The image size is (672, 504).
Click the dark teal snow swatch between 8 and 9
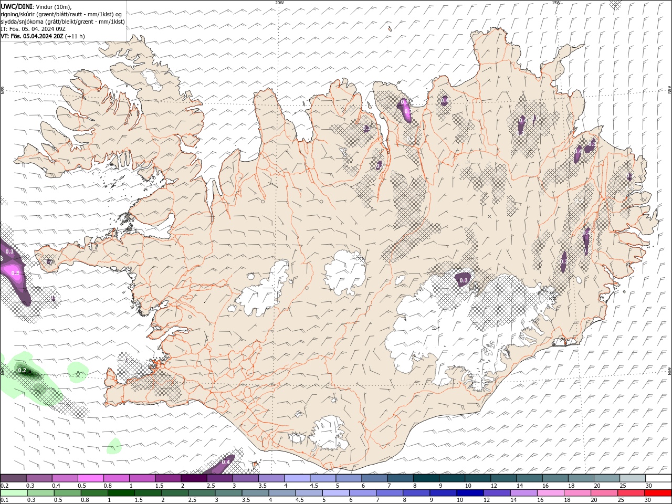[x=426, y=478]
